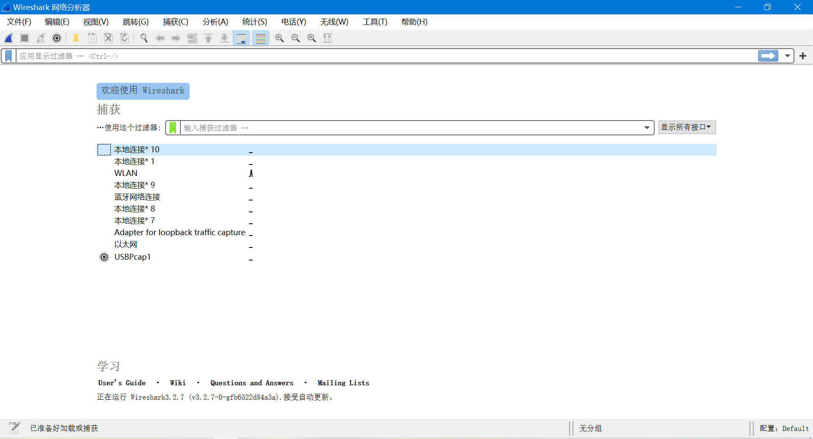Reset text to normal size icon
This screenshot has height=439, width=813.
(312, 38)
